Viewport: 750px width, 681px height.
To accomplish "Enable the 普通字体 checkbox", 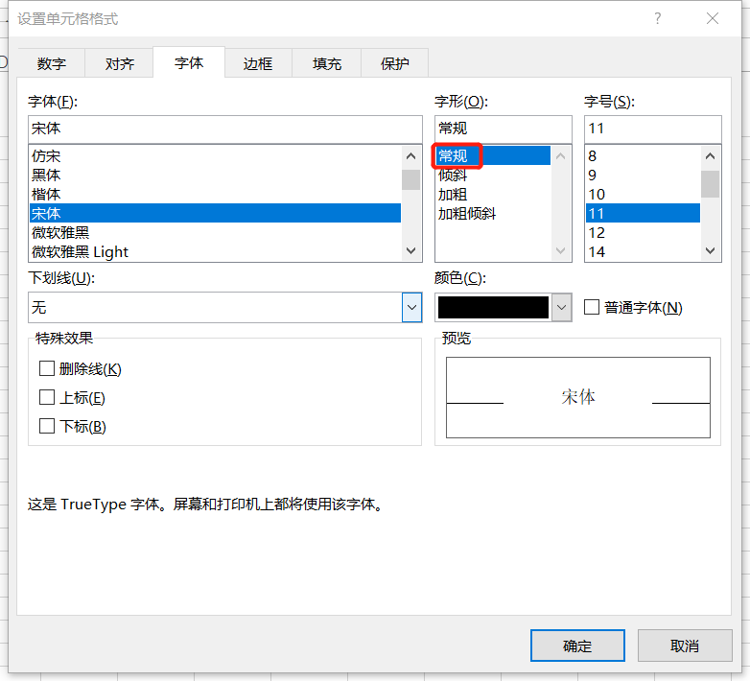I will pyautogui.click(x=592, y=307).
